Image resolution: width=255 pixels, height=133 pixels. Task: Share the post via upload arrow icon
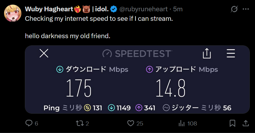pos(245,123)
